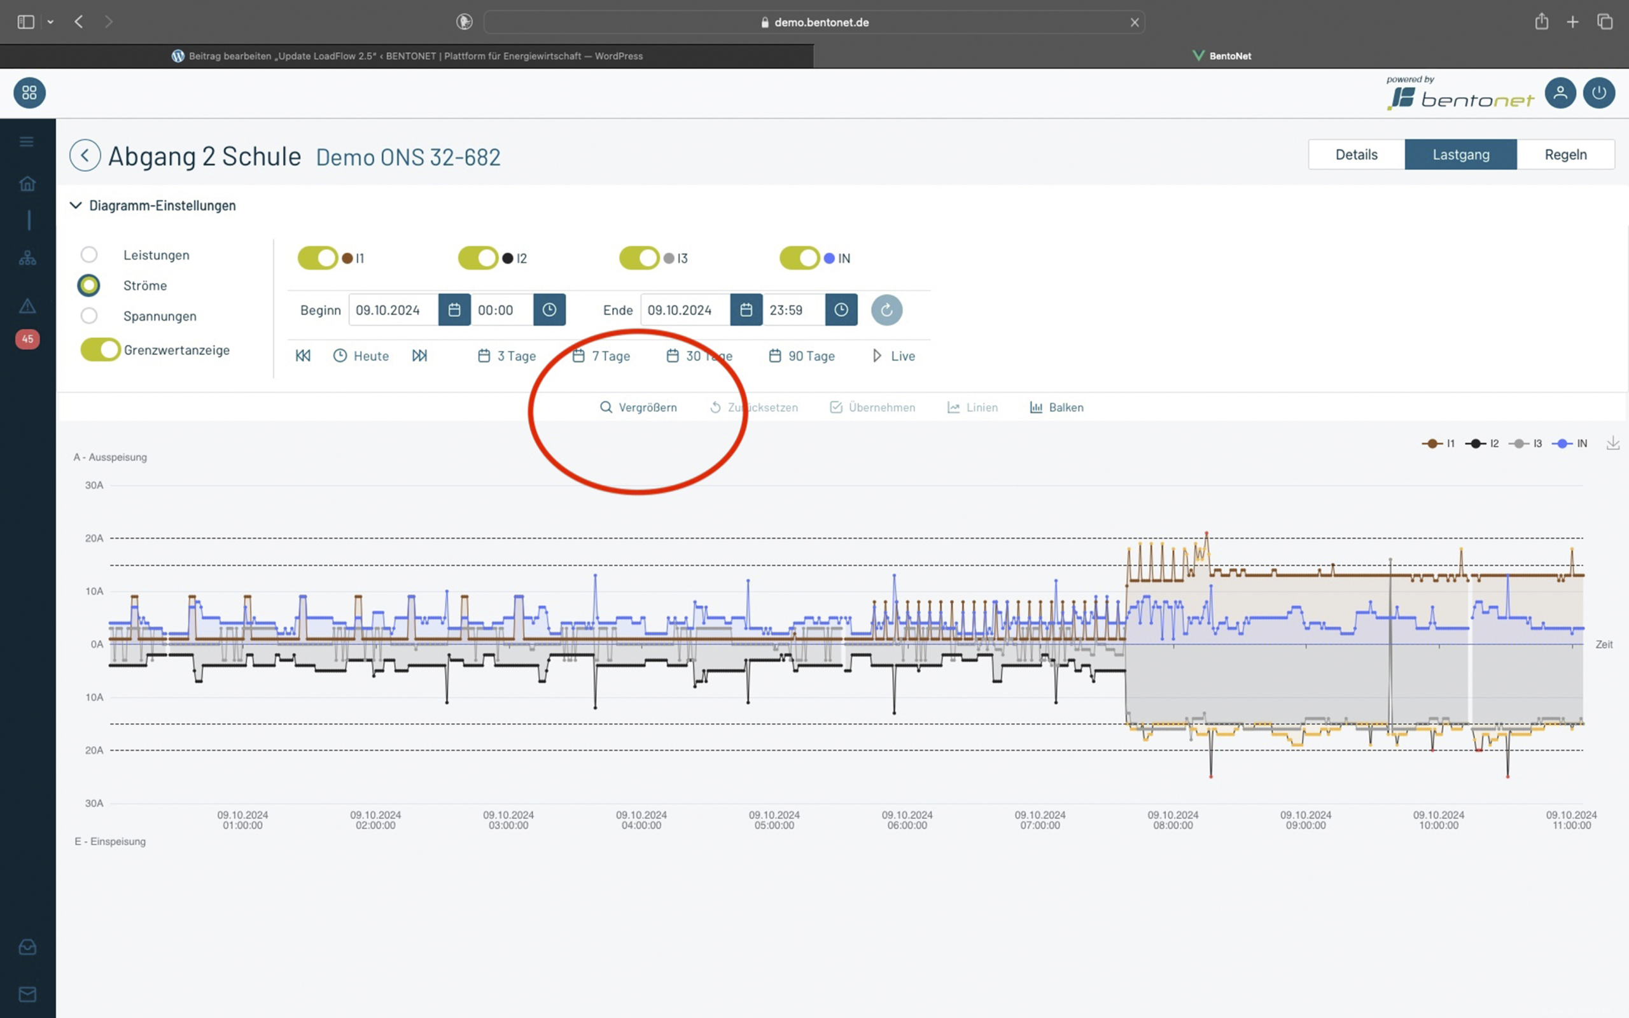This screenshot has width=1629, height=1018.
Task: Click the Beginn time field 00:00
Action: 502,310
